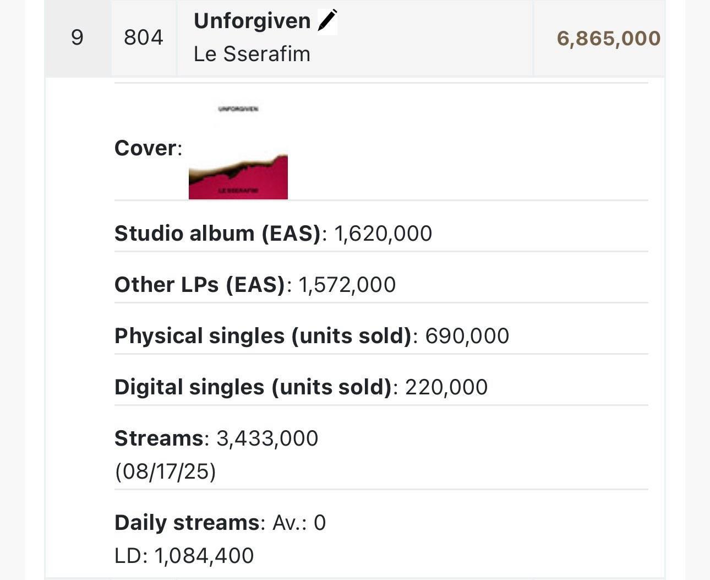The height and width of the screenshot is (580, 710).
Task: Click the 220,000 digital singles value
Action: (446, 387)
